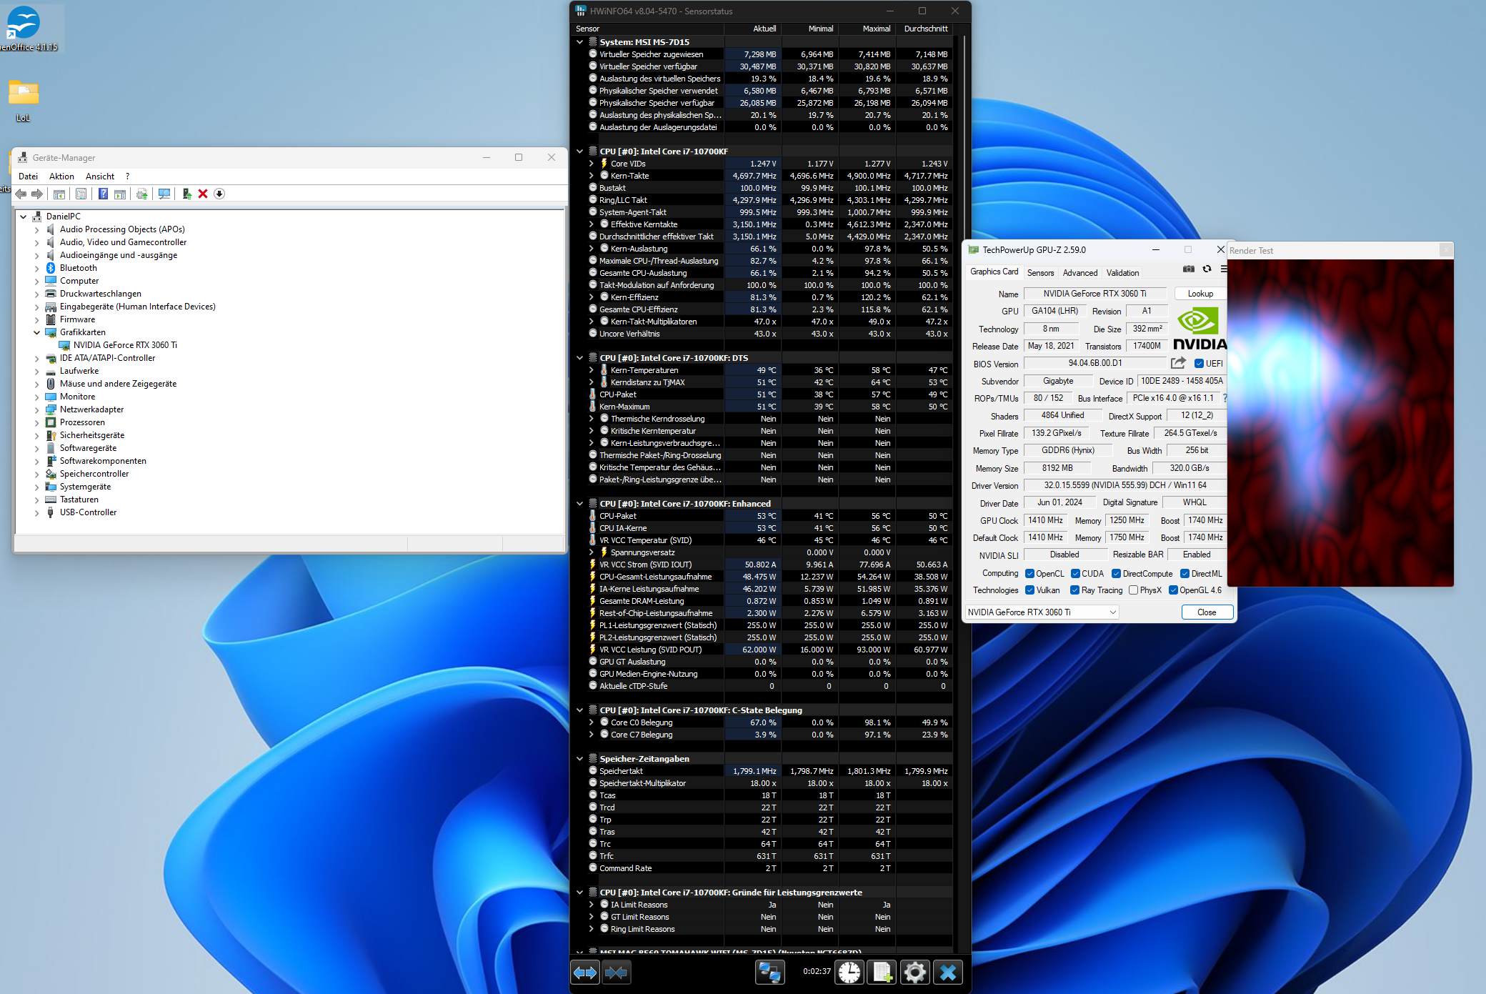Click the Lookup button
Screen dimensions: 1486x994
pyautogui.click(x=1200, y=294)
